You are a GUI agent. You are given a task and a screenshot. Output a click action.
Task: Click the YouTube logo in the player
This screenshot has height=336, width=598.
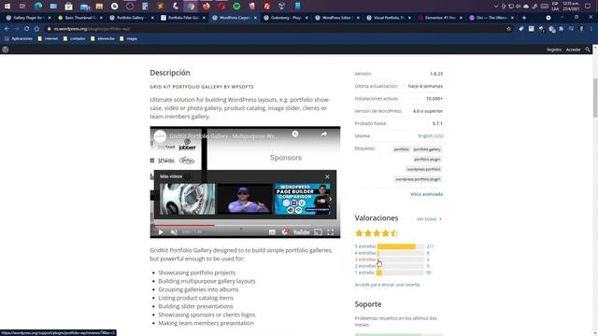(x=301, y=232)
